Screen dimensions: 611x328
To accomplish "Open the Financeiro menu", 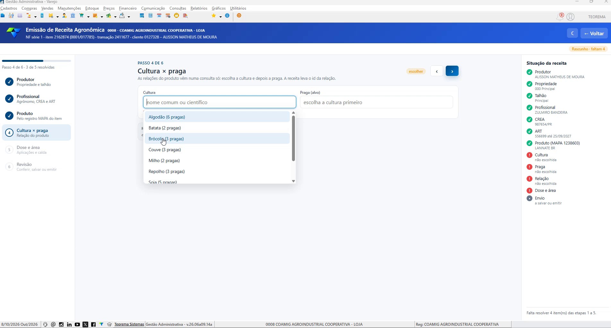I will pos(128,8).
